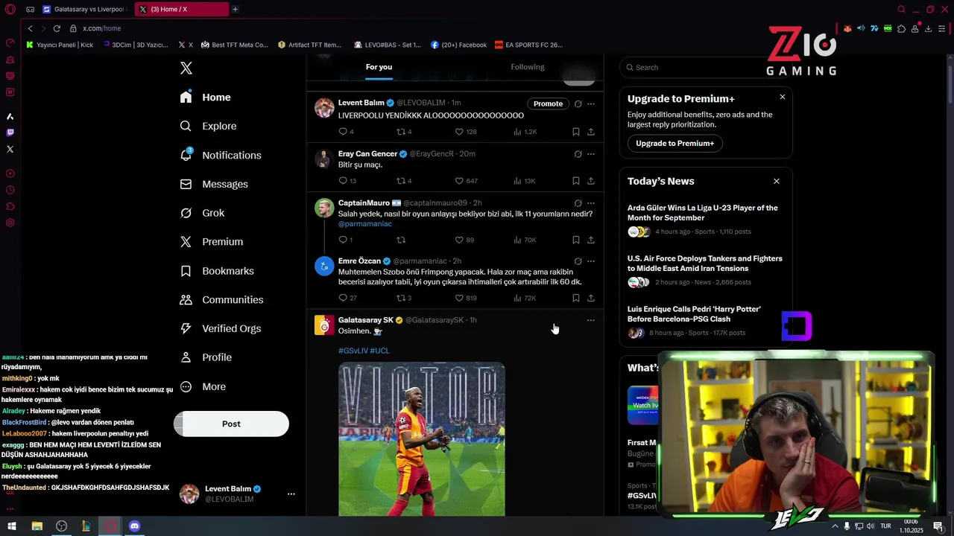Bookmark Emre Özcan's post
Screen dimensions: 954x536
coord(576,298)
